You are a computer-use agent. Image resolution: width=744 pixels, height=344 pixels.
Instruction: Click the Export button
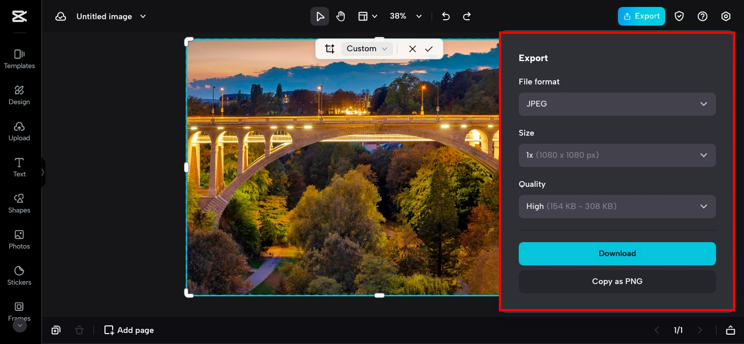[641, 16]
